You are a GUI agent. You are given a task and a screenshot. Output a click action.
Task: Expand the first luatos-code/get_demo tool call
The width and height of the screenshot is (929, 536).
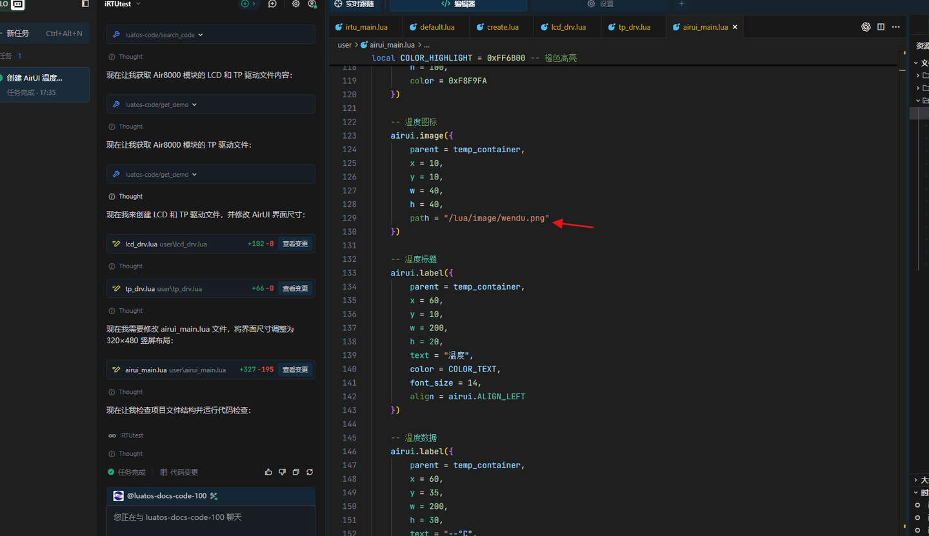point(211,104)
